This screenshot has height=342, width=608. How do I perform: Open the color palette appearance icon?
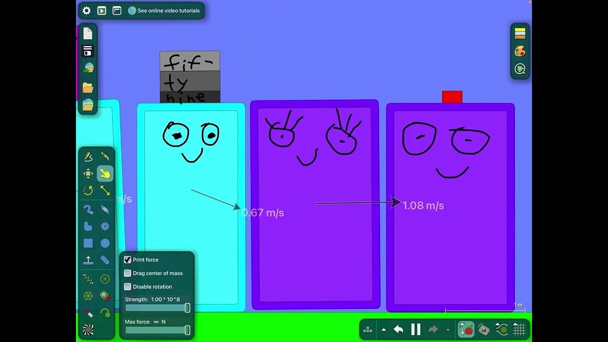(x=520, y=51)
